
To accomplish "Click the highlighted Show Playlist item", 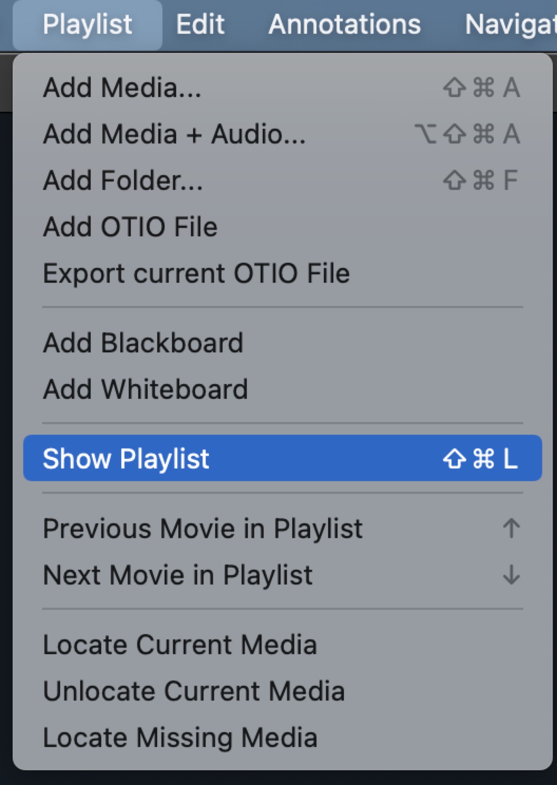I will 126,458.
